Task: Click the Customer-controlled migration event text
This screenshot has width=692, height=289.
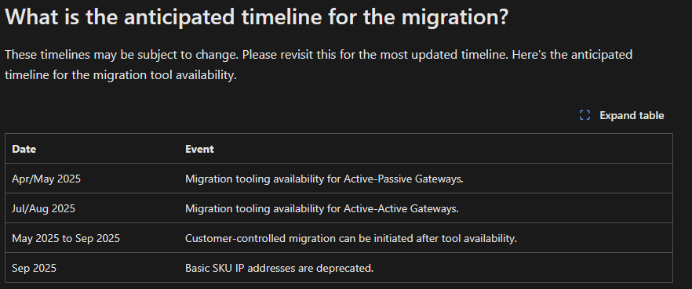Action: click(351, 238)
